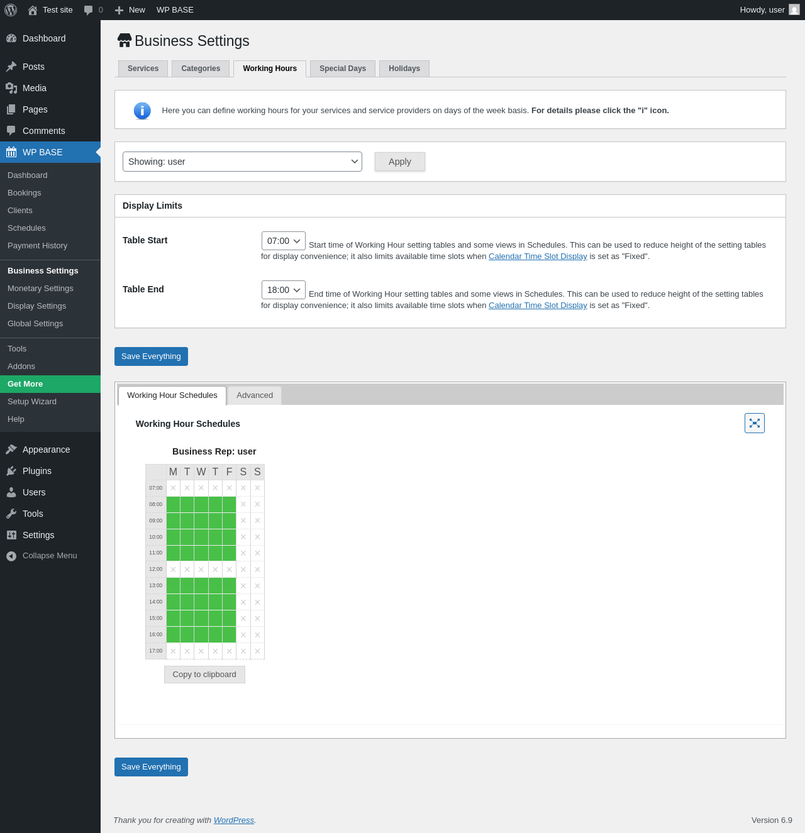
Task: Click the user avatar next to Howdy
Action: [x=794, y=10]
